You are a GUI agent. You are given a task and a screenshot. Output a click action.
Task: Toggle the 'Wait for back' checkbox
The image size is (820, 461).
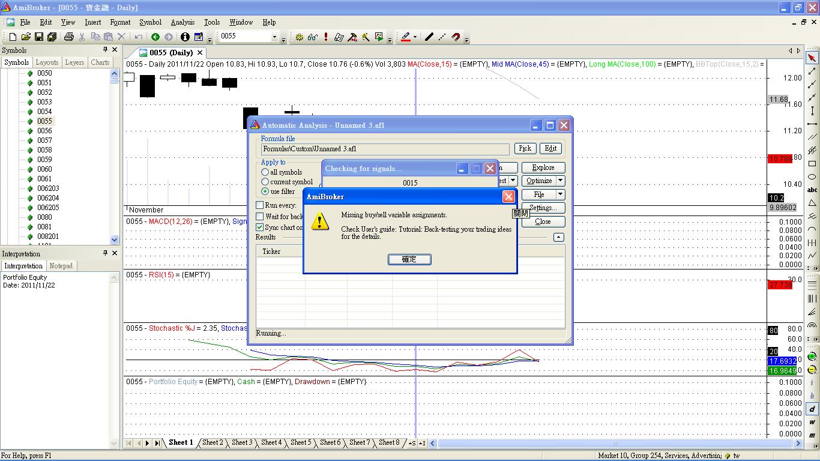260,217
